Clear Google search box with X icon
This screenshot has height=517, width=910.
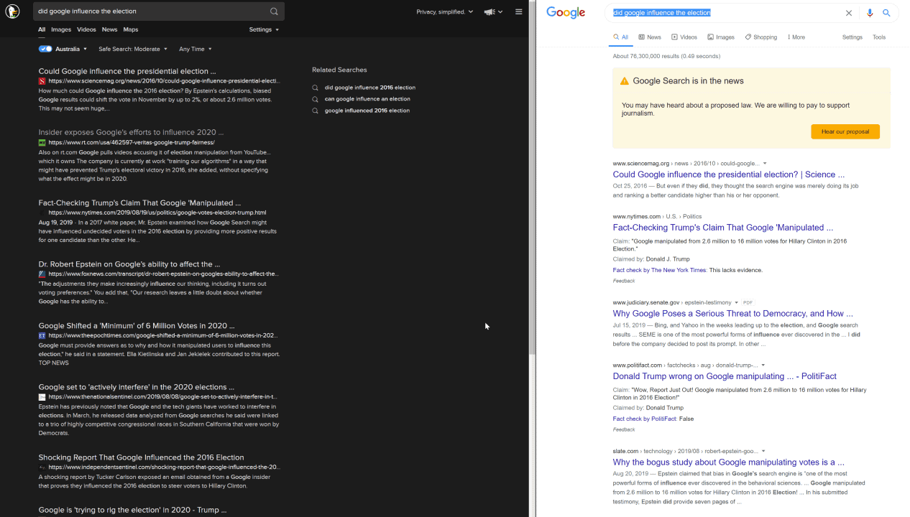[849, 13]
